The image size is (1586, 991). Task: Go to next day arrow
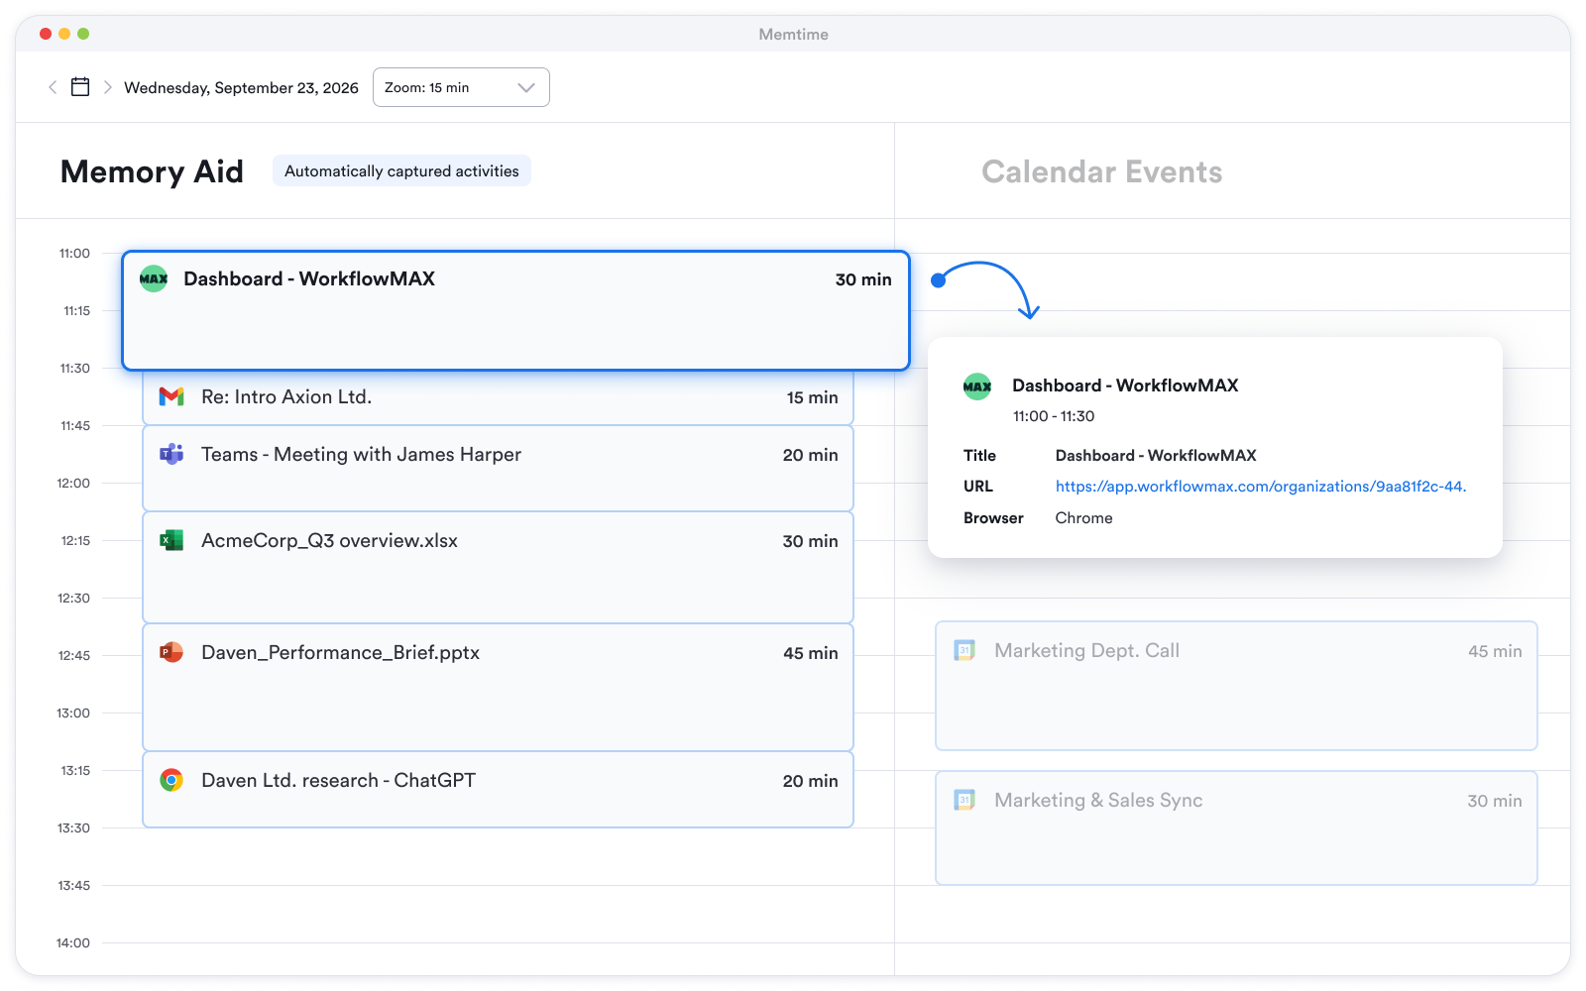tap(107, 87)
